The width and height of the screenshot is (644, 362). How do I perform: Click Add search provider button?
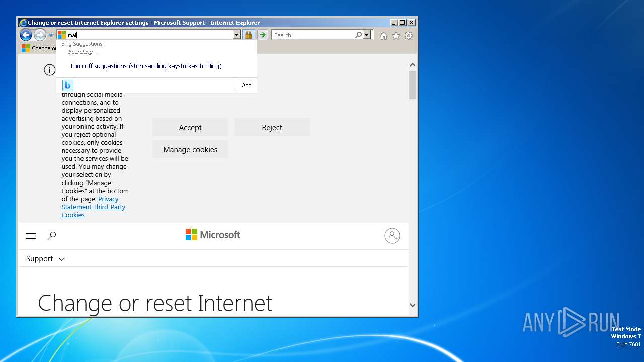[247, 85]
